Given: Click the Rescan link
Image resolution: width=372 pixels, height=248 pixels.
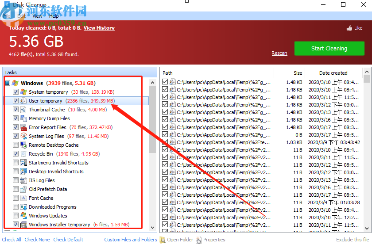Looking at the screenshot, I should 279,53.
